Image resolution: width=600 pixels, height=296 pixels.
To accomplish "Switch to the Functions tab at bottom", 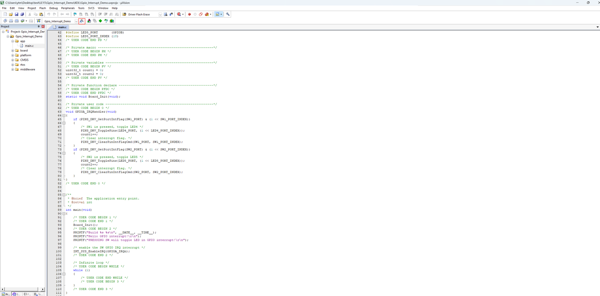I will [x=27, y=294].
